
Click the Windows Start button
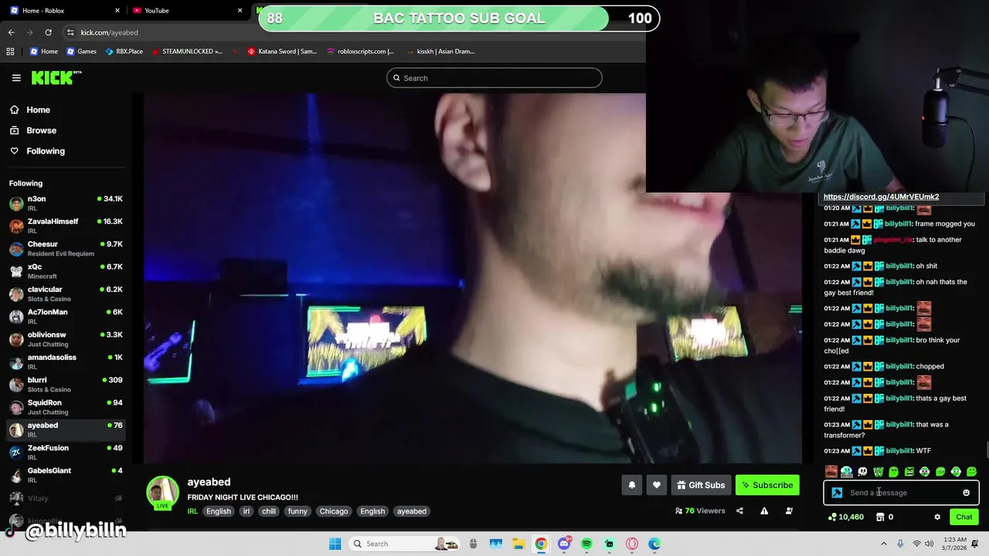[x=335, y=544]
